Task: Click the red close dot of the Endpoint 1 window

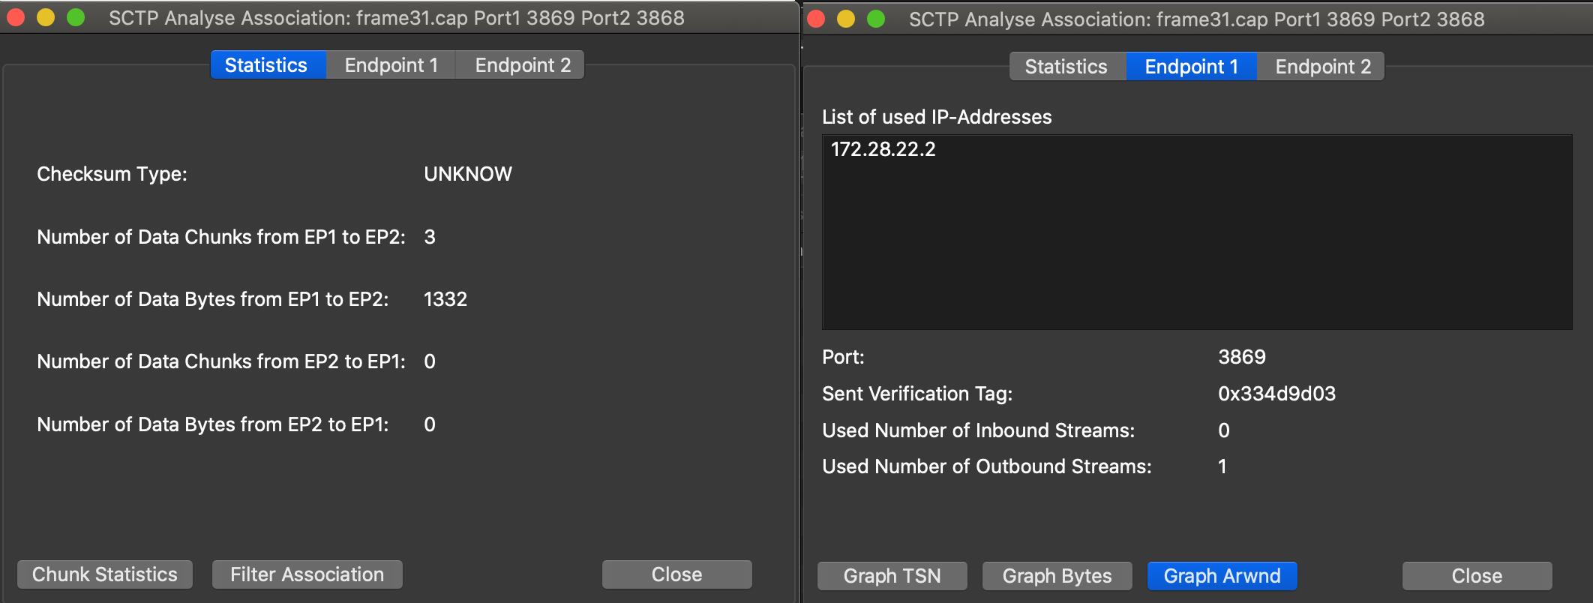Action: pos(816,19)
